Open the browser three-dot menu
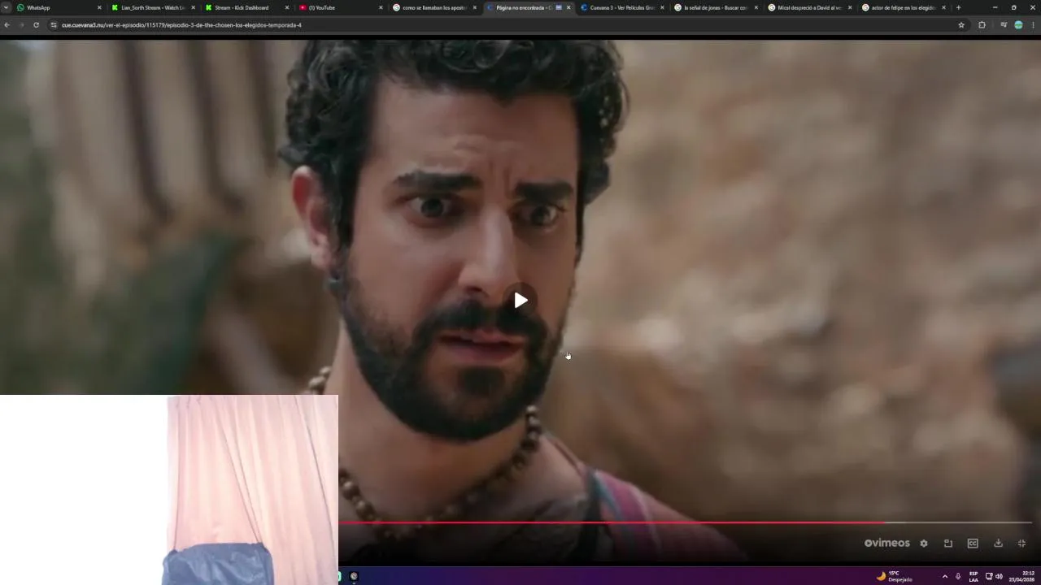Image resolution: width=1041 pixels, height=585 pixels. click(x=1033, y=25)
